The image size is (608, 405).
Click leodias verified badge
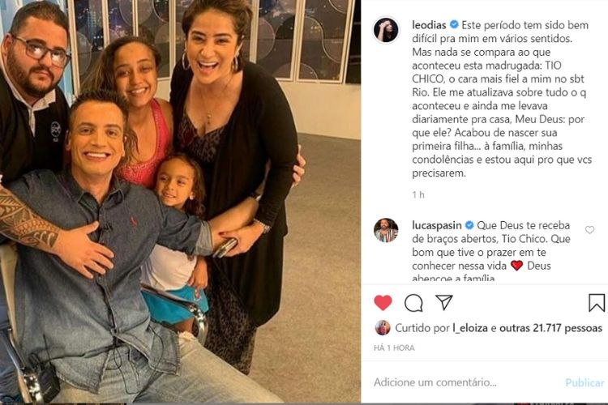(454, 25)
